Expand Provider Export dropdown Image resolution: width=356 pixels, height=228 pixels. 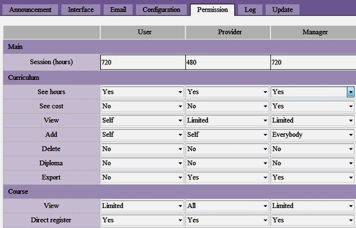(x=228, y=177)
